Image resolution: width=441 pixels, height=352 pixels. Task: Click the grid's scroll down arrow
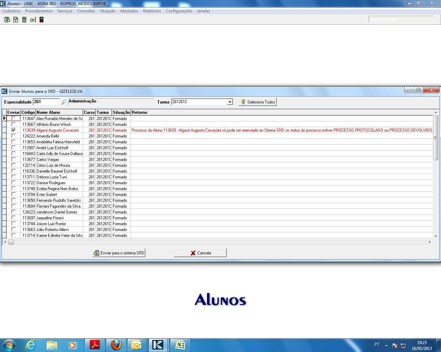pos(435,236)
